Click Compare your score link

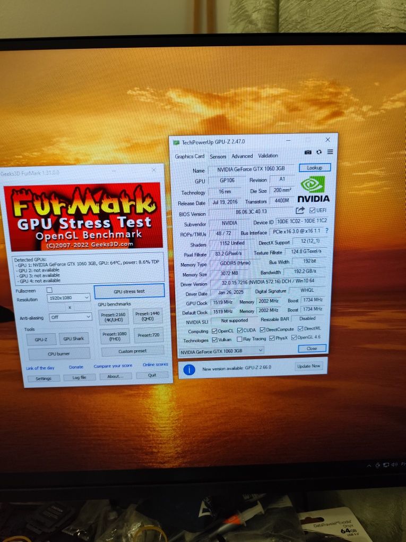point(113,366)
